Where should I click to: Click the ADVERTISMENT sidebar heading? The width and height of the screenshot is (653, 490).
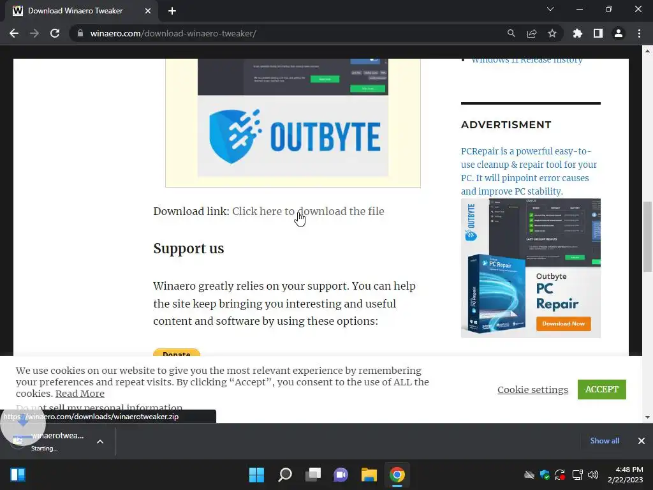click(x=506, y=124)
